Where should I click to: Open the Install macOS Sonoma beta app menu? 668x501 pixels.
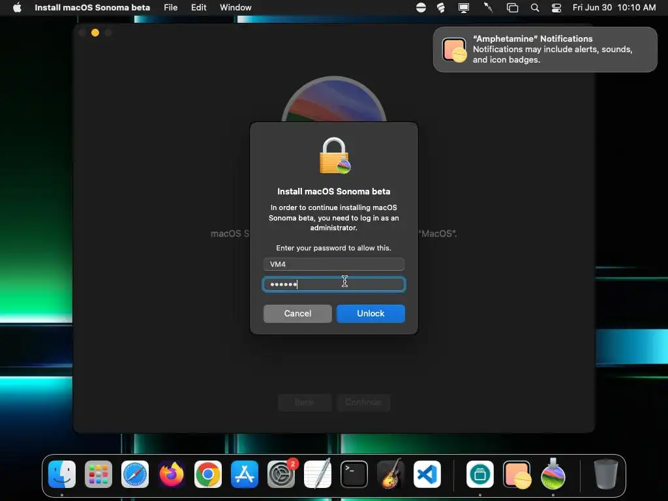(x=92, y=7)
